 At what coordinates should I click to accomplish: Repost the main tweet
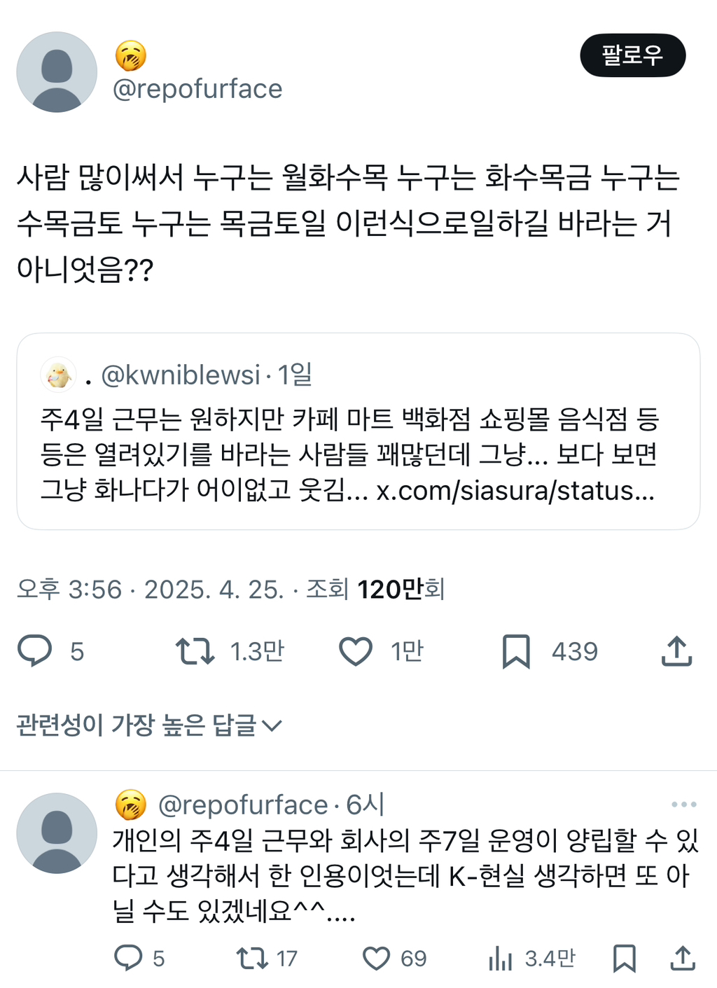tap(195, 650)
